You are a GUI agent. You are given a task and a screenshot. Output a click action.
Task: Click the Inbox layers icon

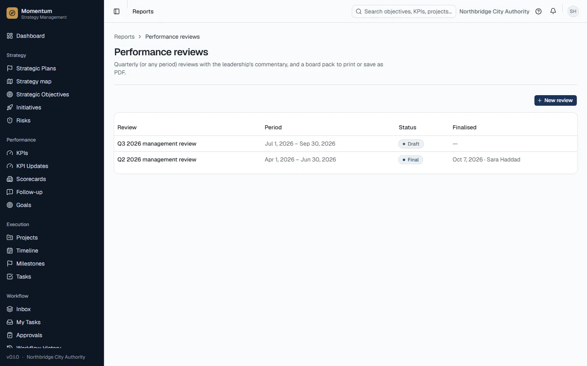tap(10, 309)
